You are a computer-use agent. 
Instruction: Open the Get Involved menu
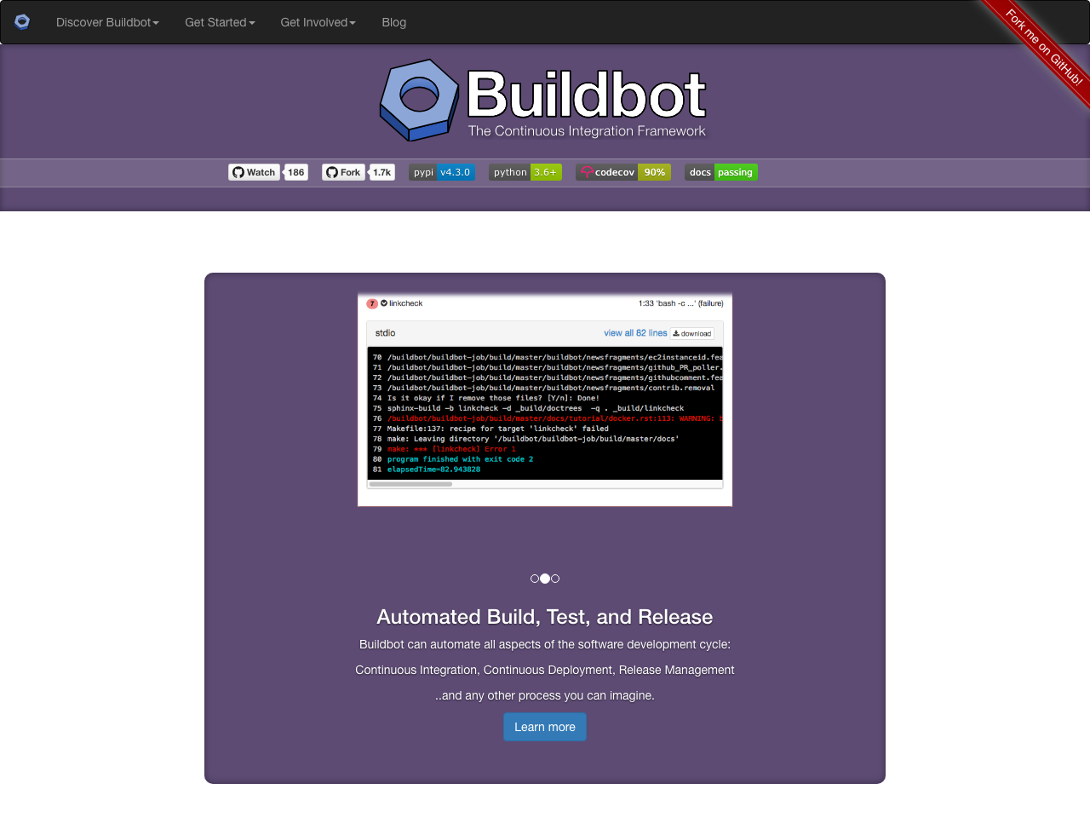point(318,22)
